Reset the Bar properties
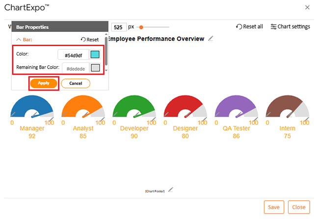The height and width of the screenshot is (219, 319). click(90, 40)
